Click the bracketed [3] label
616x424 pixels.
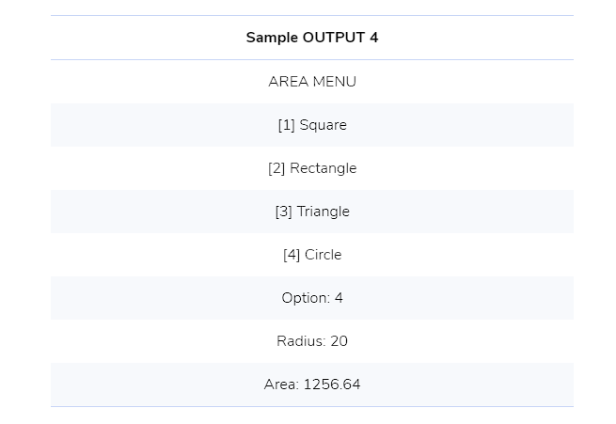click(284, 212)
